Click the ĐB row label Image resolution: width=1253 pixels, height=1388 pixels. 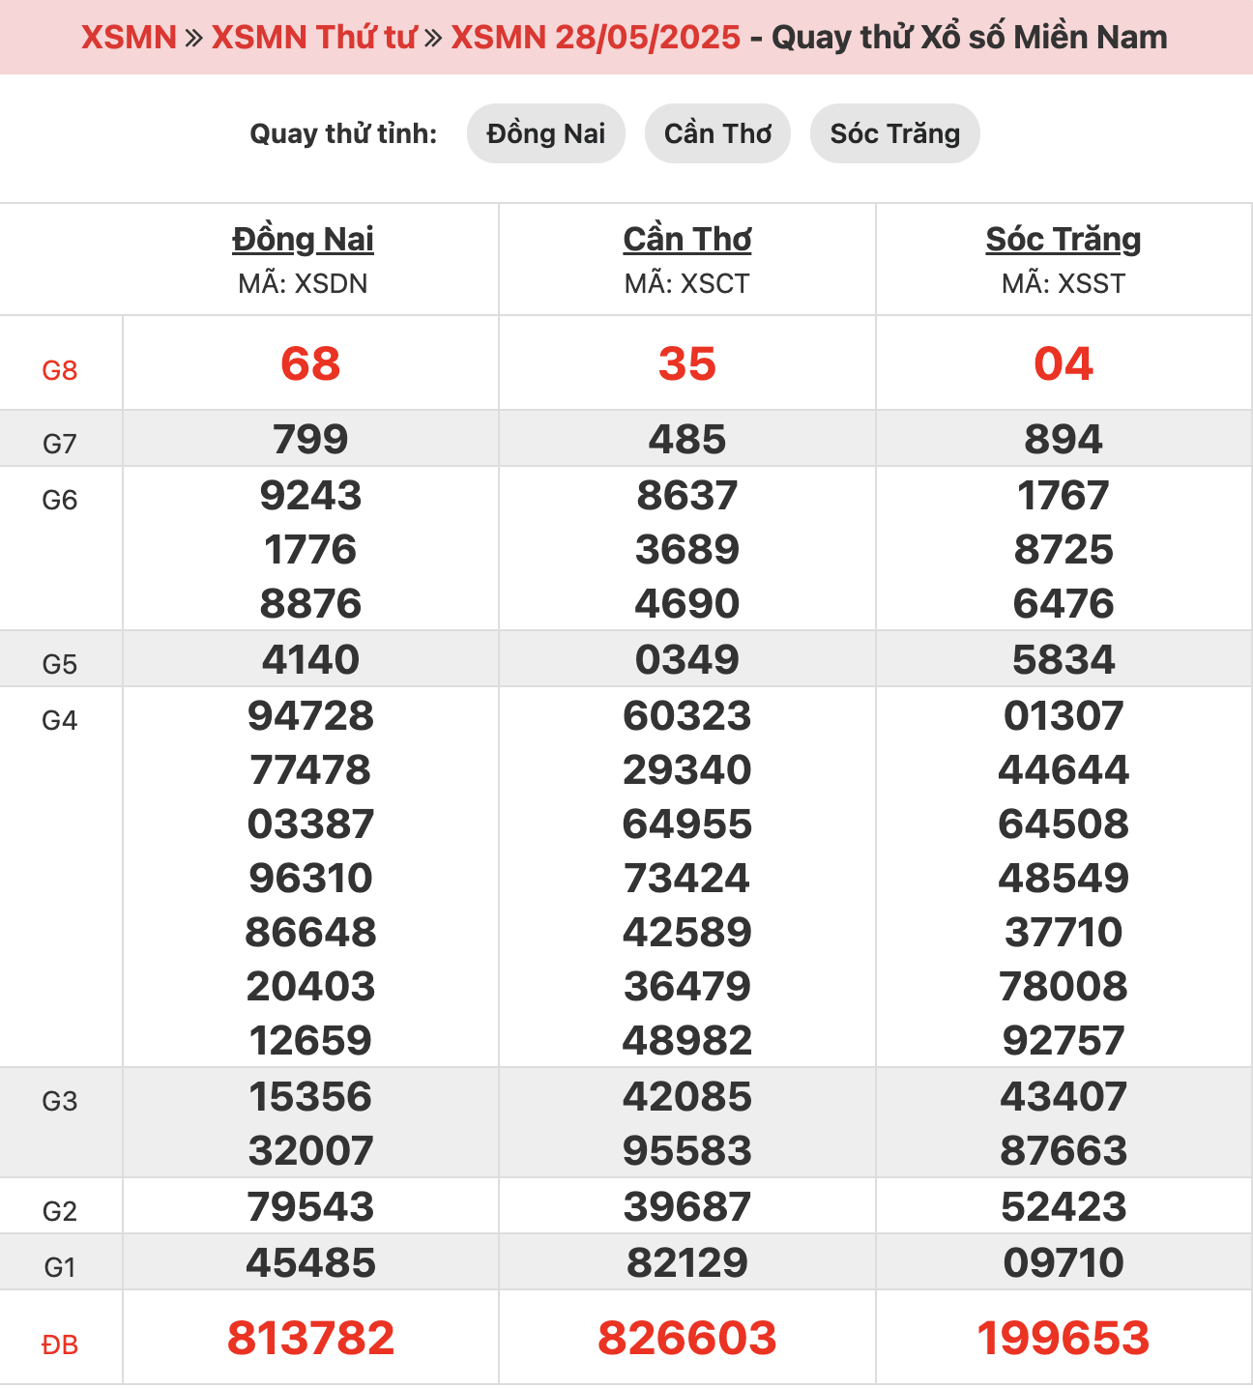tap(60, 1345)
